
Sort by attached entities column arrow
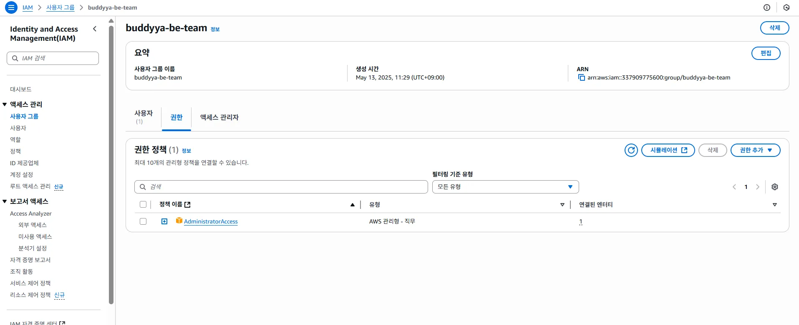(775, 205)
